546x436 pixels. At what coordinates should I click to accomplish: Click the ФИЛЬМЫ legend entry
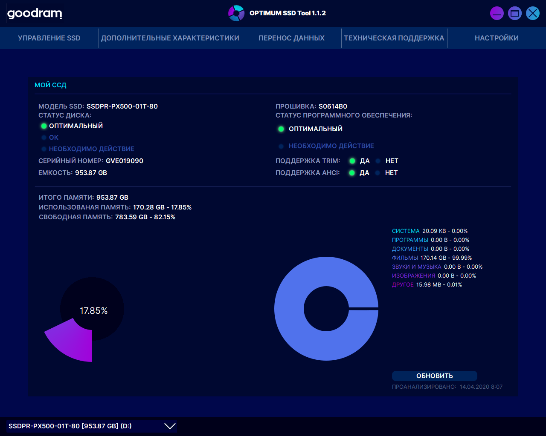[x=432, y=258]
